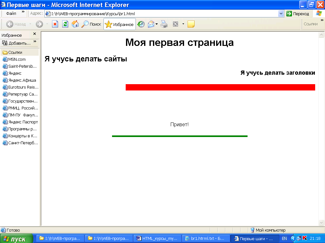Toggle the Избранное favorites panel button

pos(119,24)
